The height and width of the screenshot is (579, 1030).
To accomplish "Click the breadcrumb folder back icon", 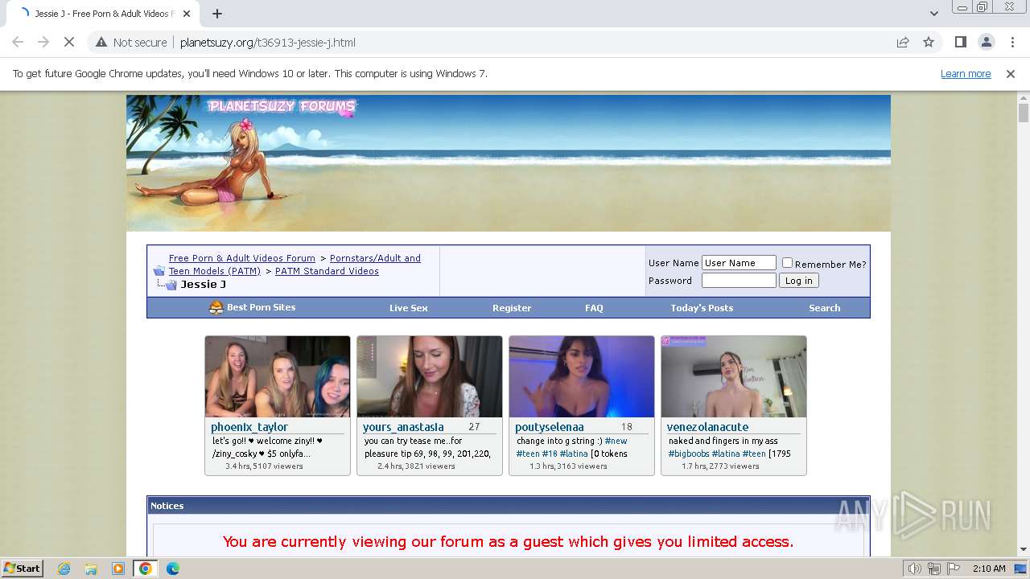I will click(x=159, y=271).
